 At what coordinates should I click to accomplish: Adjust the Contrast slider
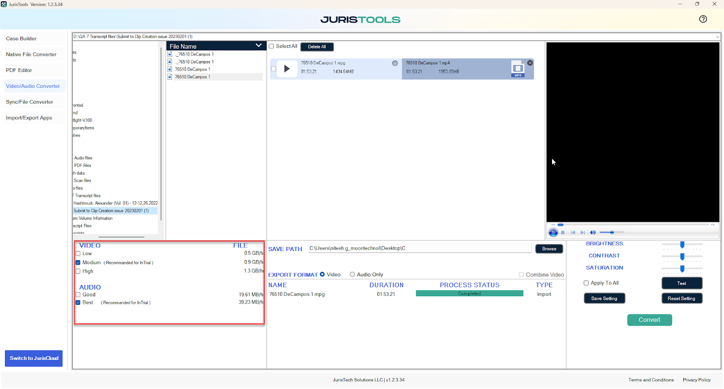coord(682,256)
